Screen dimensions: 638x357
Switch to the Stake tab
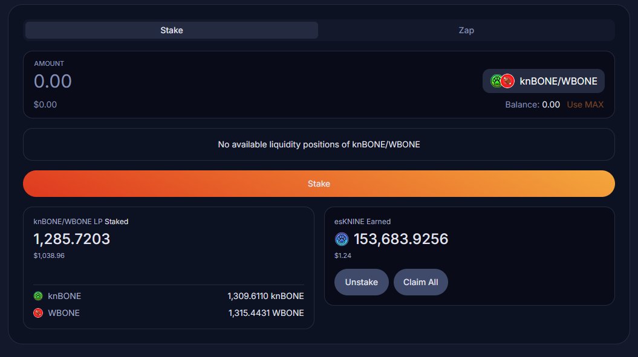[171, 30]
